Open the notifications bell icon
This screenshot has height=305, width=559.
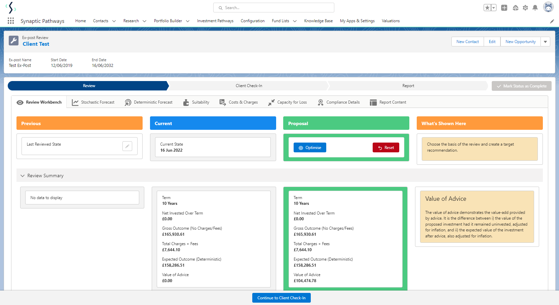point(535,8)
